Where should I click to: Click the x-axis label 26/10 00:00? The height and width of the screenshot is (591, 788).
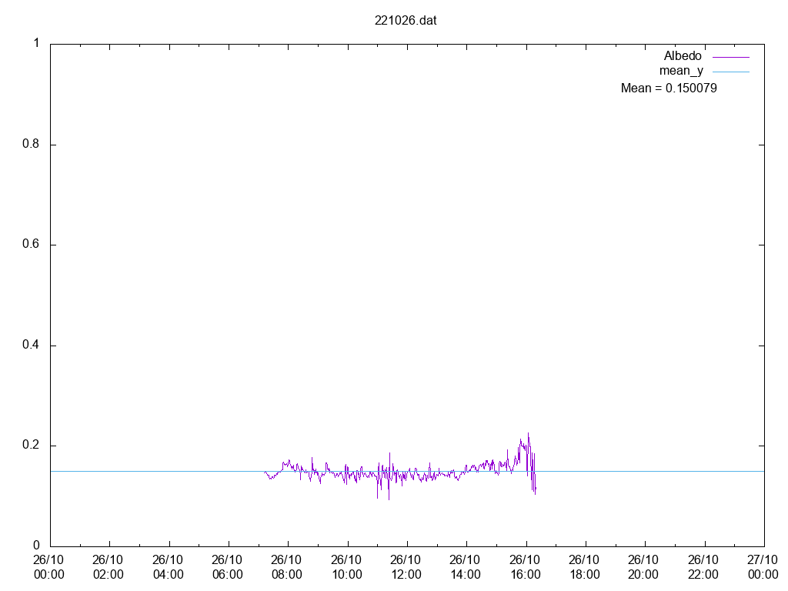pos(48,567)
